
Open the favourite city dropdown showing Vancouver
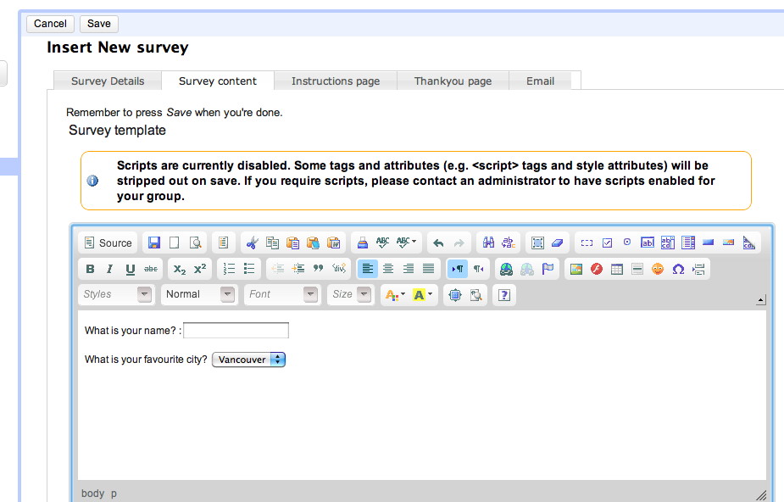click(248, 359)
